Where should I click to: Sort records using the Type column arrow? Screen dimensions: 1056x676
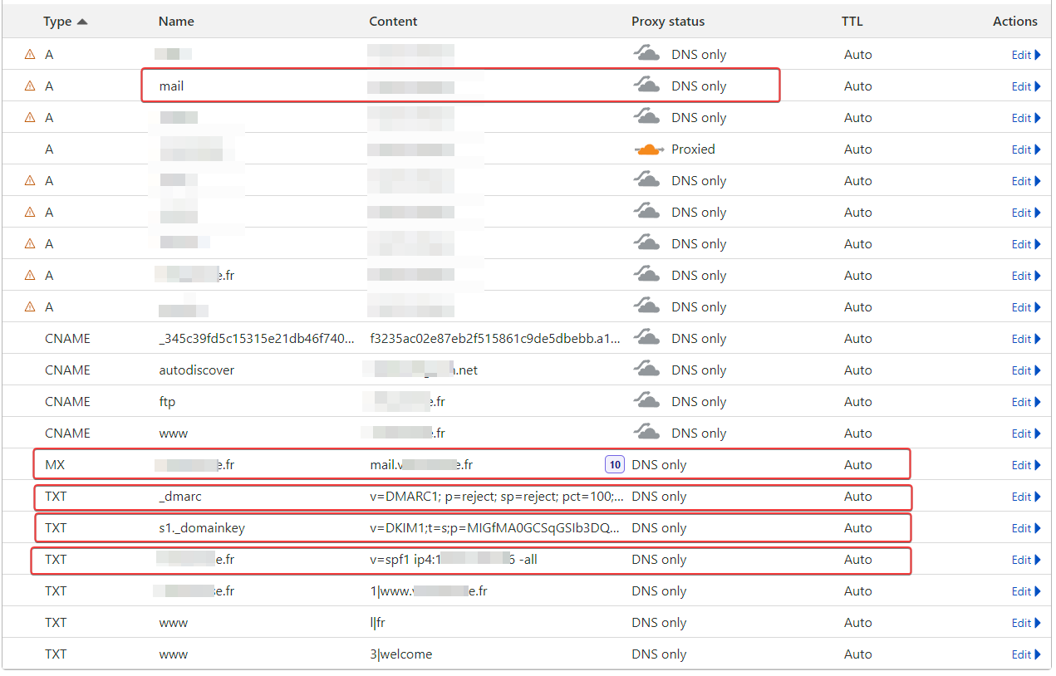(x=81, y=22)
